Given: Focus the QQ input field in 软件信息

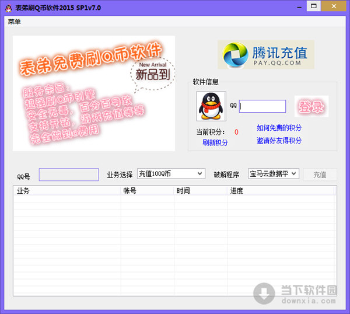Looking at the screenshot, I should (x=262, y=106).
